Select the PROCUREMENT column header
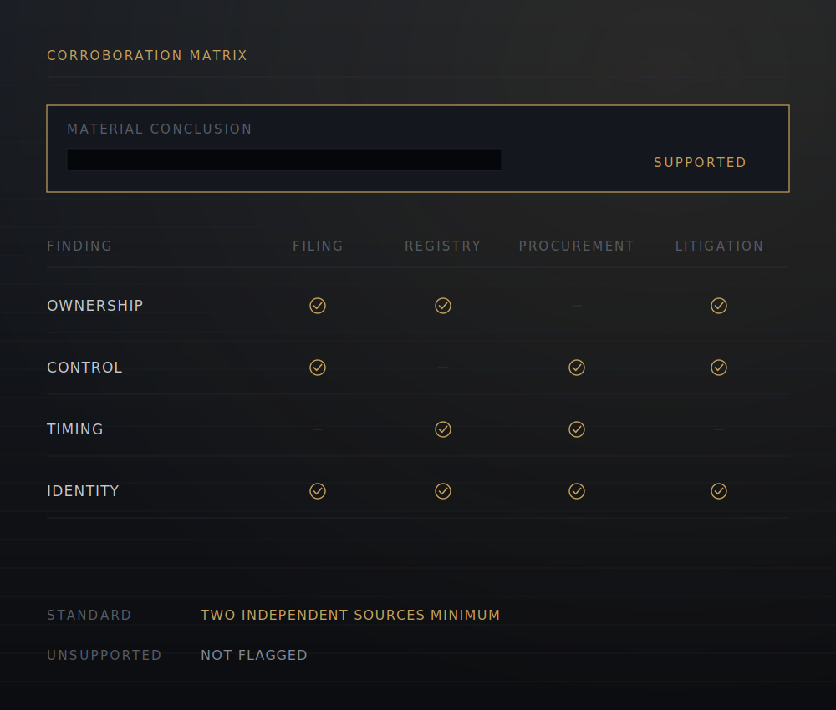Image resolution: width=836 pixels, height=710 pixels. tap(577, 246)
